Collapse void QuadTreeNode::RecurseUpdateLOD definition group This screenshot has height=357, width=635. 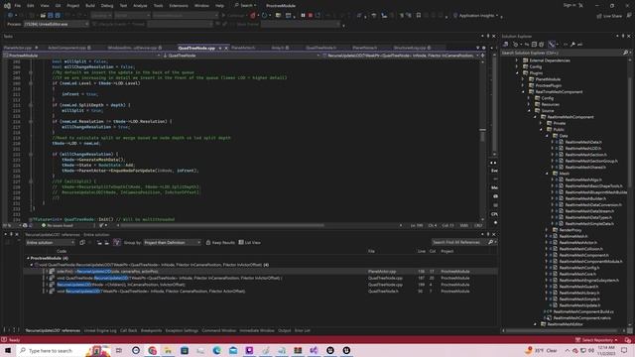pos(32,265)
